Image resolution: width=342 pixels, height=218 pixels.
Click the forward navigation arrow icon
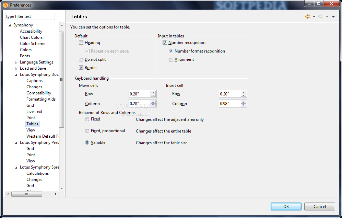pyautogui.click(x=321, y=16)
